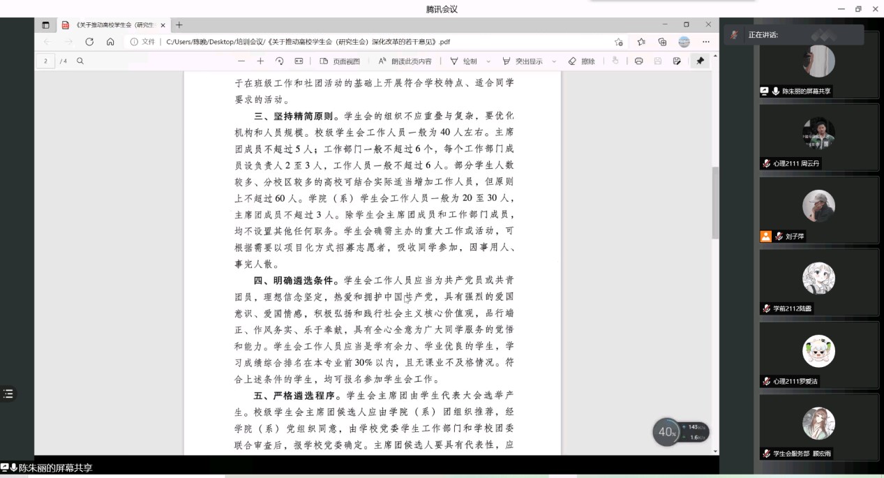The height and width of the screenshot is (478, 884).
Task: Go back in browser history
Action: pyautogui.click(x=47, y=42)
